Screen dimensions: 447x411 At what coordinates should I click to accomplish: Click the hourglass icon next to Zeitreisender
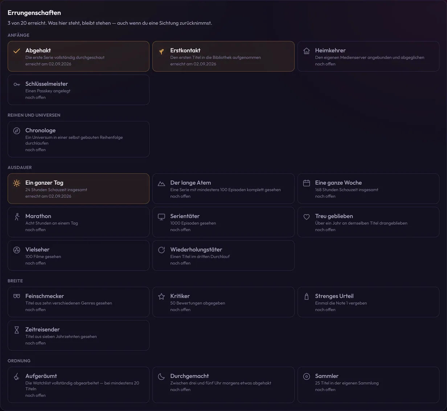pyautogui.click(x=17, y=330)
